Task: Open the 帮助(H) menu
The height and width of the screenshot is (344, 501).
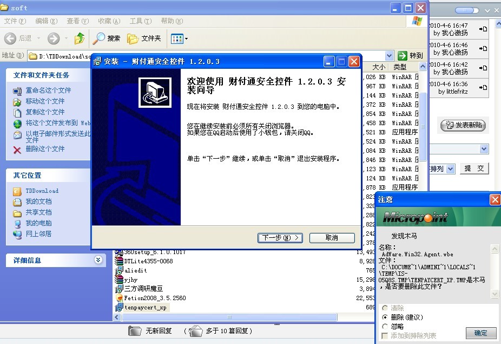Action: pos(172,21)
